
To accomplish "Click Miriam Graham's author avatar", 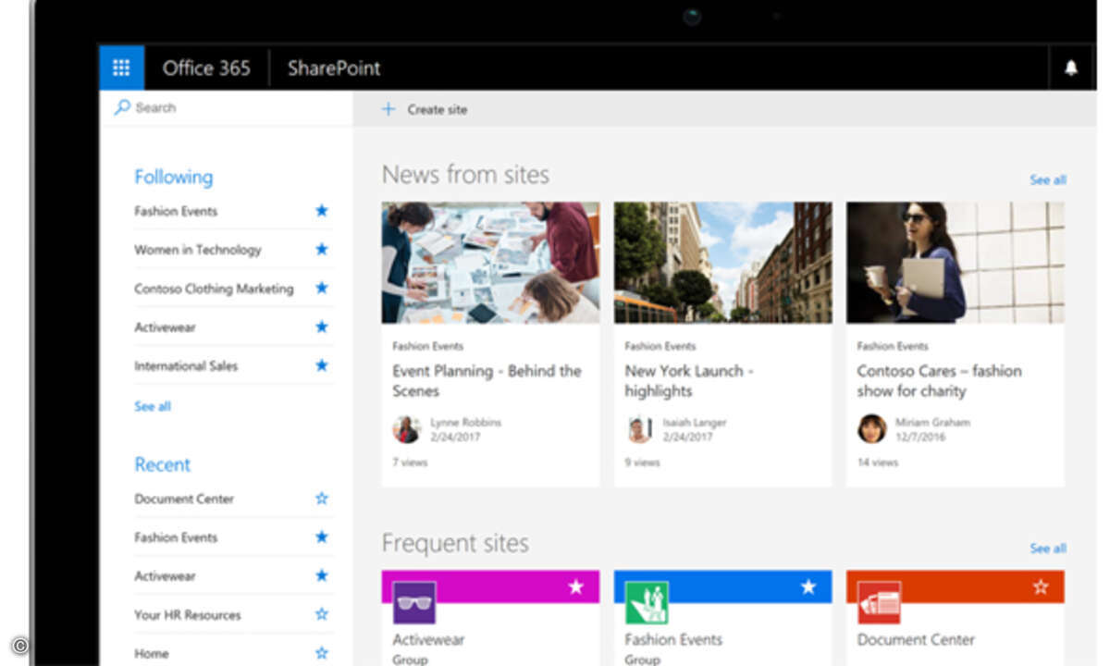I will coord(871,429).
